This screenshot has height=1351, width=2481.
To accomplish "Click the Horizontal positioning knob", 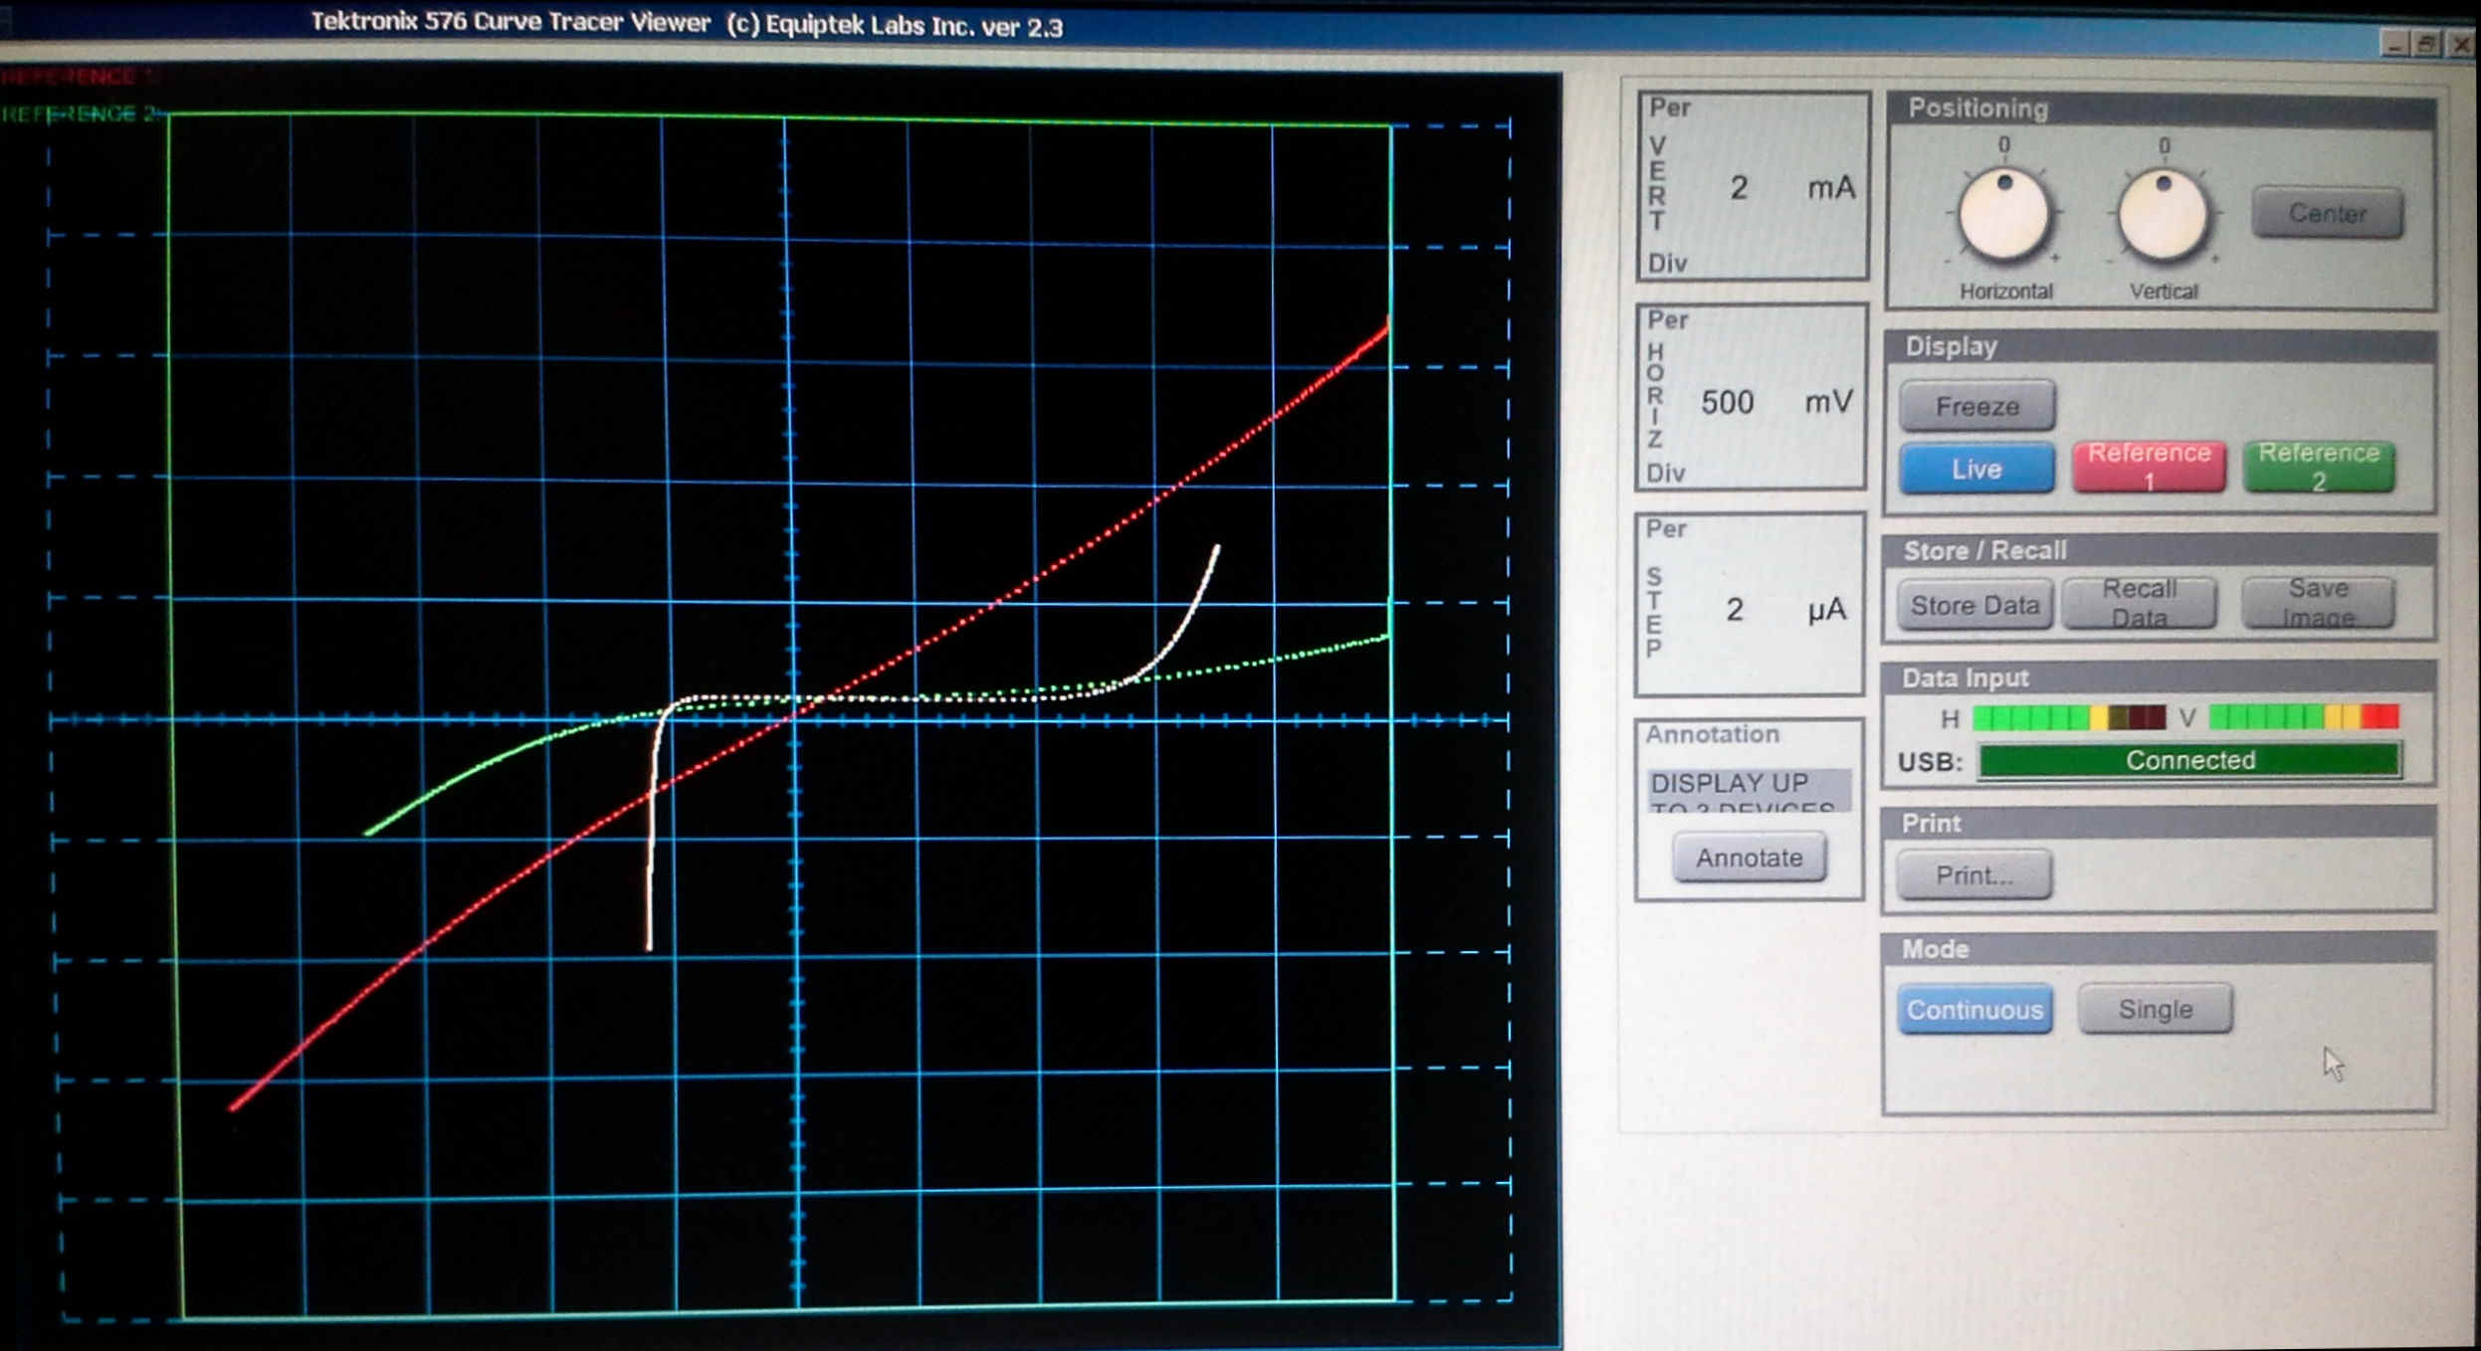I will (2003, 215).
